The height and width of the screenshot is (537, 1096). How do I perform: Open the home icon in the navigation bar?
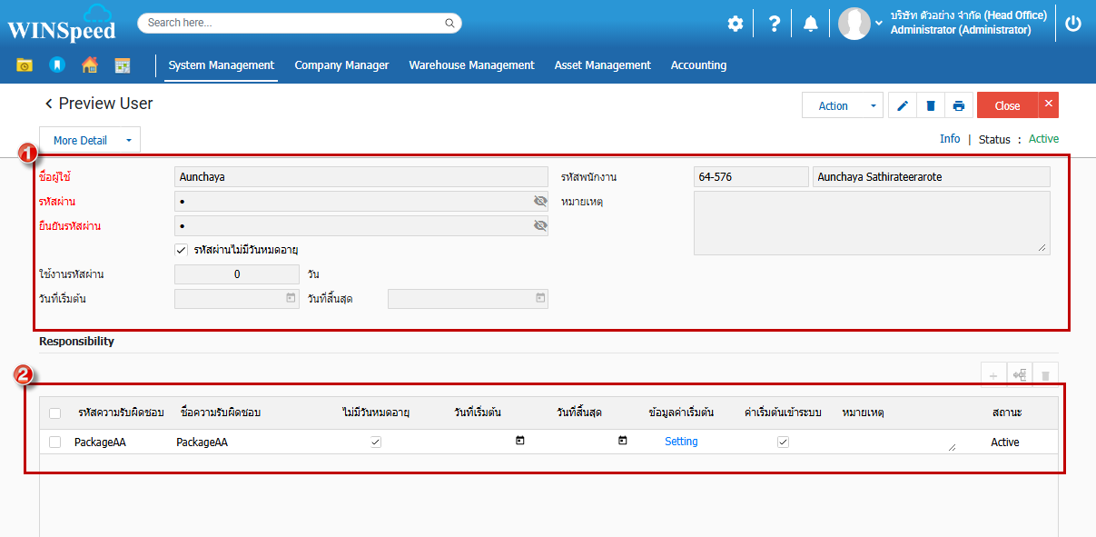[90, 65]
